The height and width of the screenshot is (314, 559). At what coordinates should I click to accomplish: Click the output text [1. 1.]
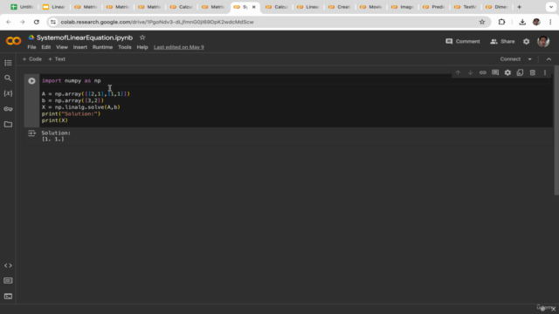click(52, 140)
